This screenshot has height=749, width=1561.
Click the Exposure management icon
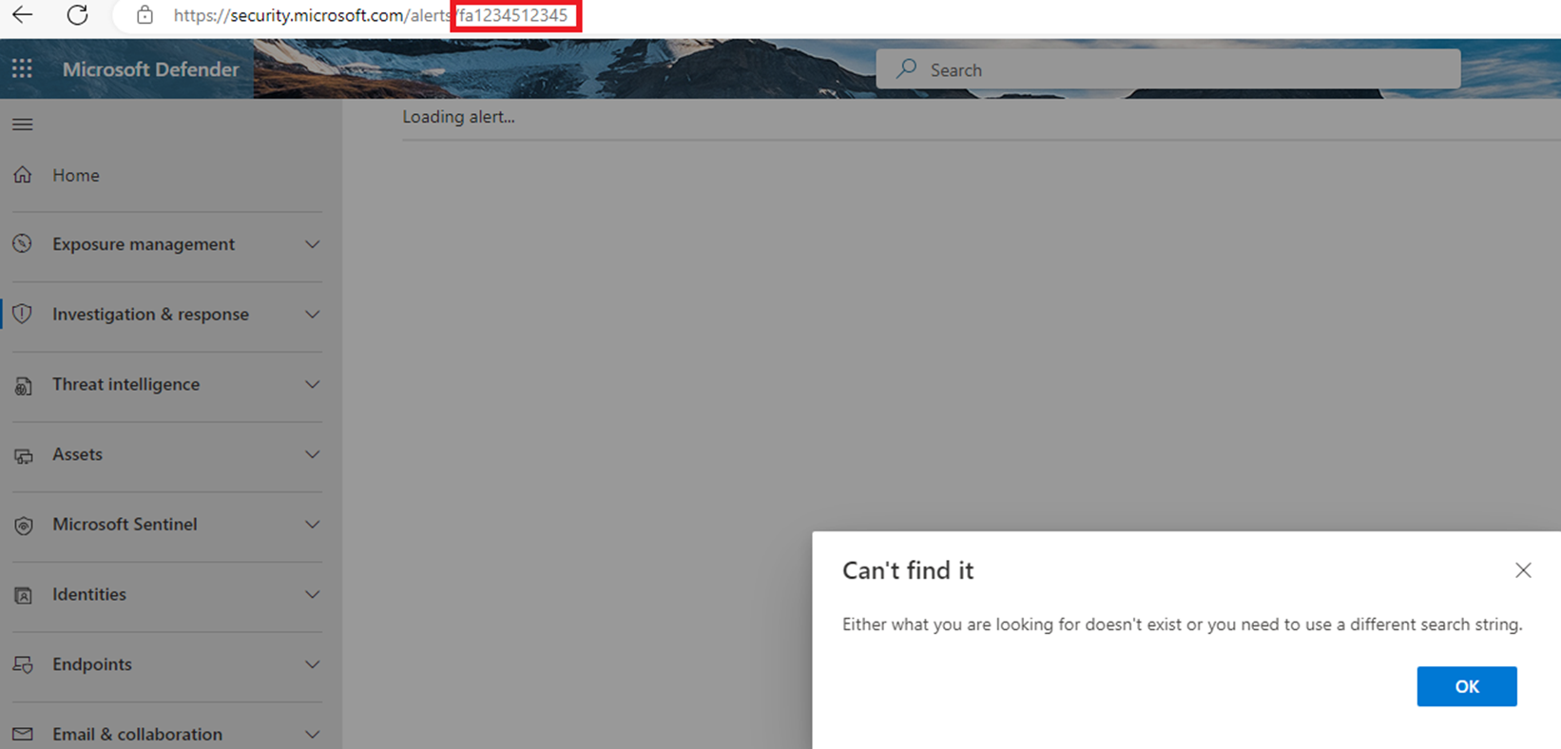[x=23, y=244]
